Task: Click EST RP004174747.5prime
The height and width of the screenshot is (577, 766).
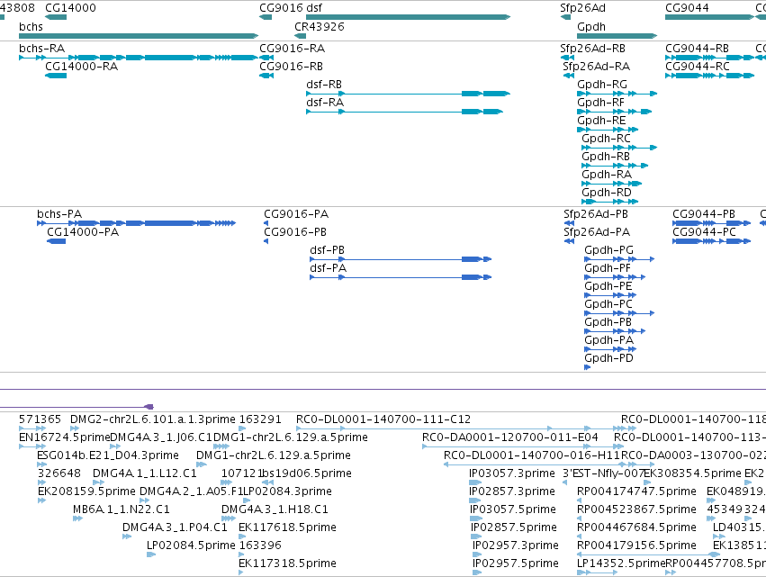Action: (580, 500)
